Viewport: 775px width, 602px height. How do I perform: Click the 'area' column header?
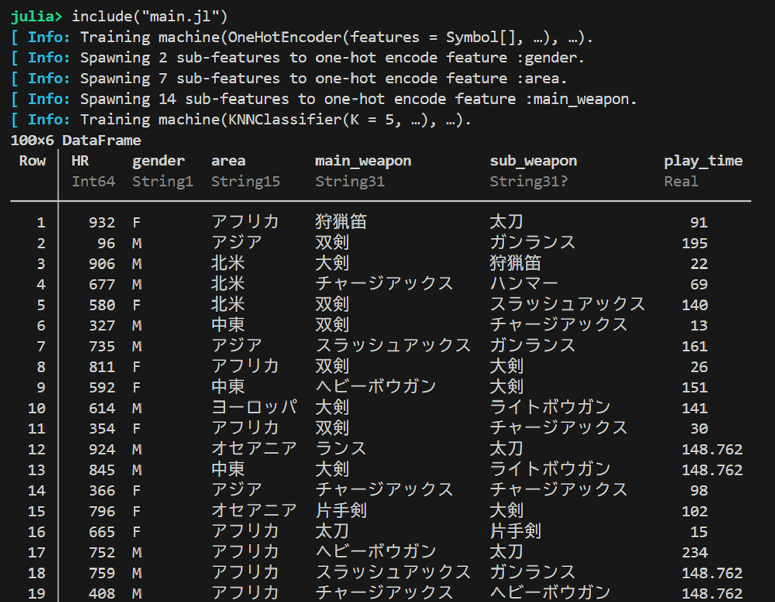[228, 161]
